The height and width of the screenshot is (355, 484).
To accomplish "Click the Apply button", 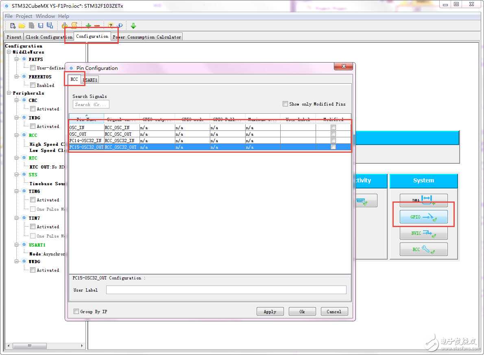I will (270, 312).
